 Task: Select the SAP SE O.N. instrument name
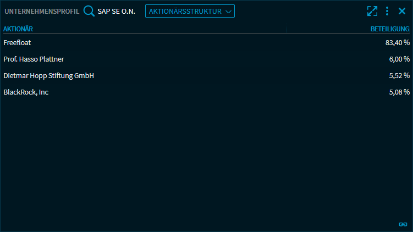point(116,11)
